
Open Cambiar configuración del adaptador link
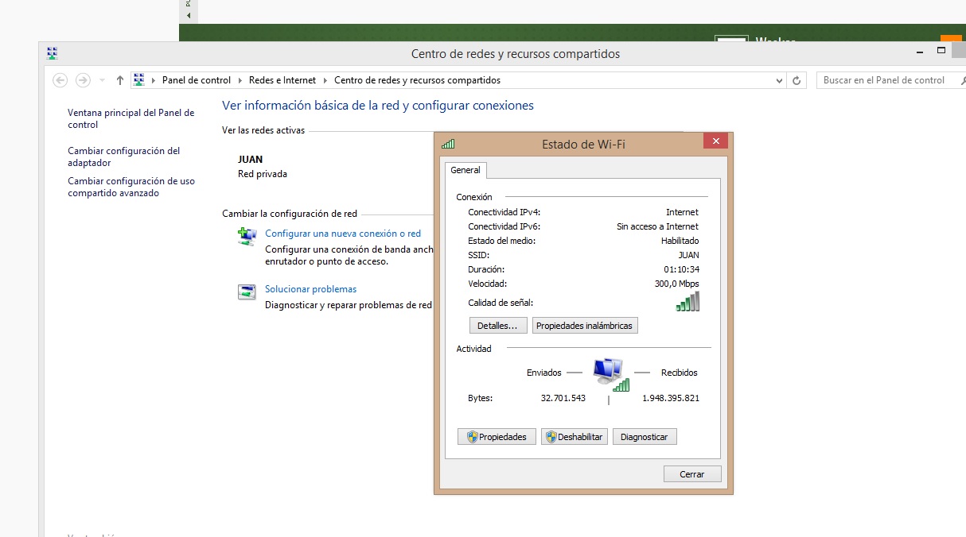coord(123,156)
